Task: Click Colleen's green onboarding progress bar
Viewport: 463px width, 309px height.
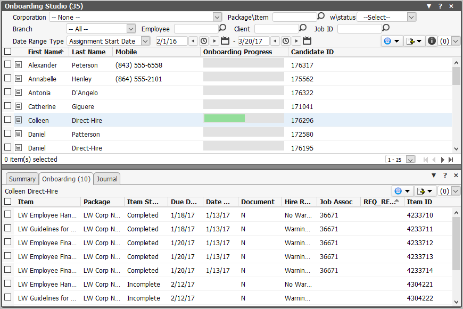Action: [225, 118]
